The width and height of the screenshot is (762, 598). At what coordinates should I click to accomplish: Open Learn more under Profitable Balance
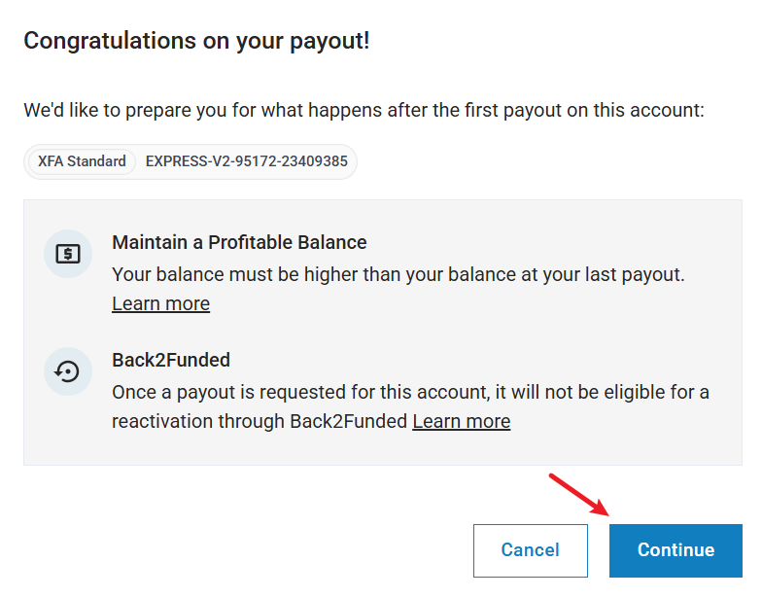(x=160, y=303)
